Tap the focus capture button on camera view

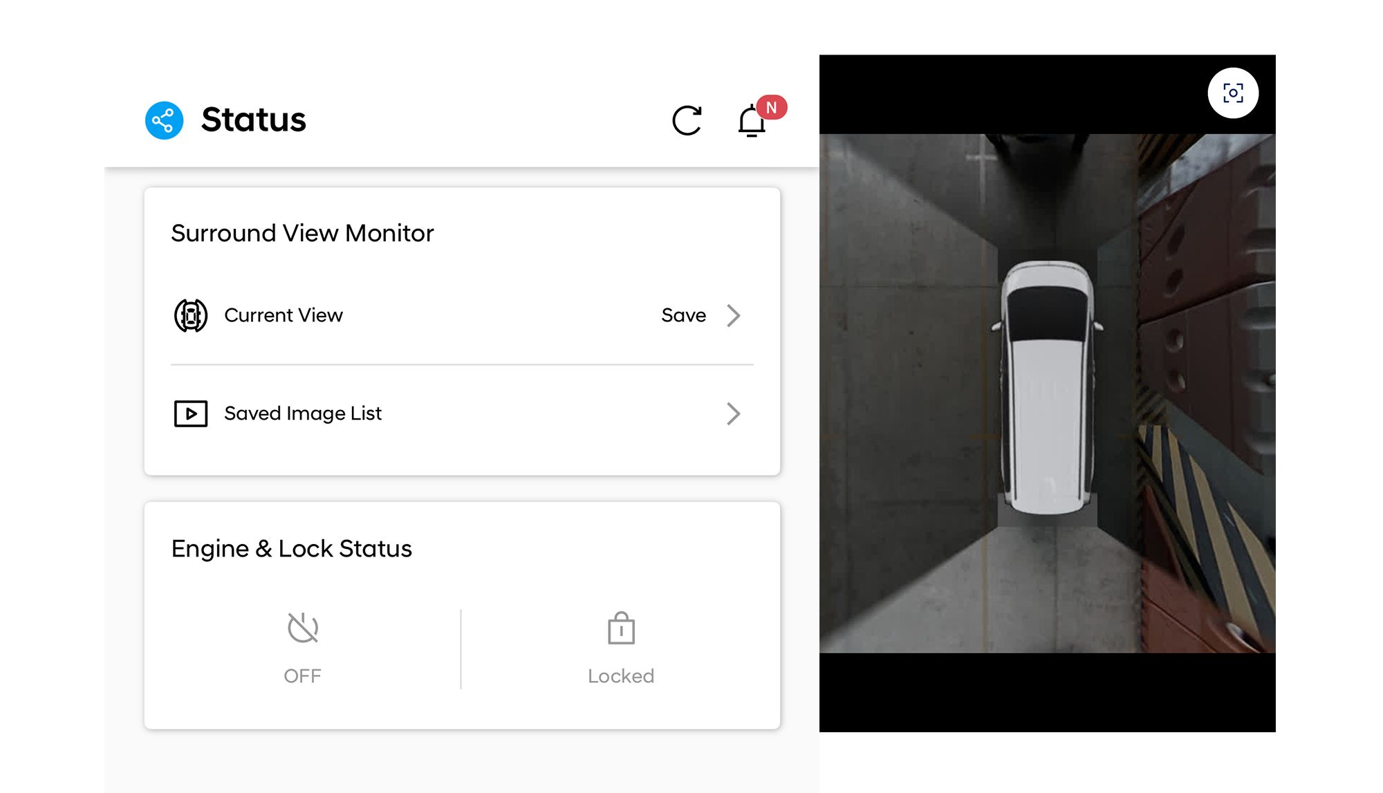(x=1233, y=93)
